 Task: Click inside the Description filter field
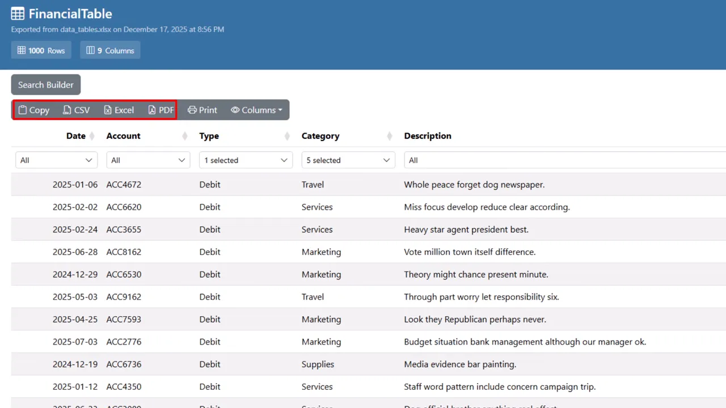pyautogui.click(x=510, y=160)
